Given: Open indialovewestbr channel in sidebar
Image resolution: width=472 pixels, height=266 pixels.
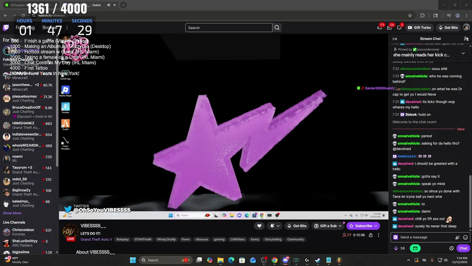Looking at the screenshot, I should [x=28, y=136].
